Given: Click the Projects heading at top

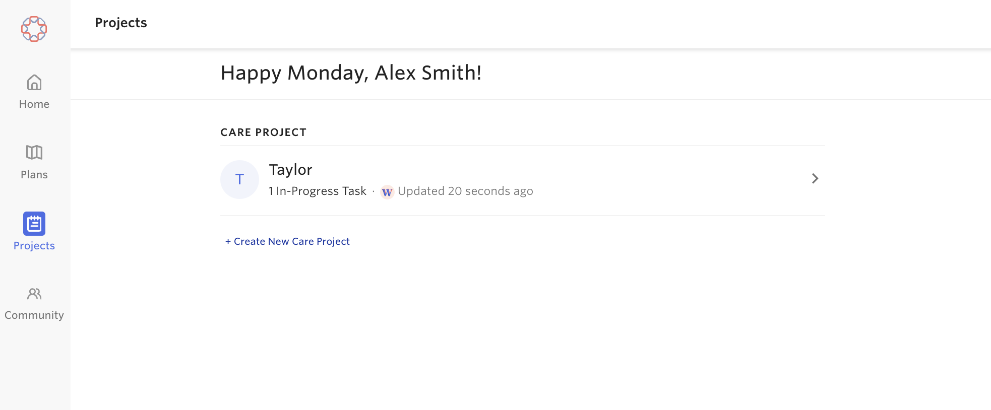Looking at the screenshot, I should pyautogui.click(x=120, y=23).
